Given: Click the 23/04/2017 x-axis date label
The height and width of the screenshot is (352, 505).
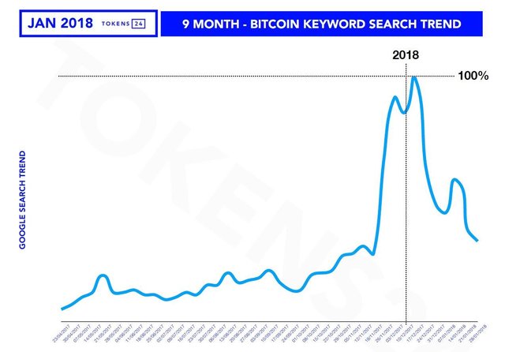Looking at the screenshot, I should [x=62, y=333].
